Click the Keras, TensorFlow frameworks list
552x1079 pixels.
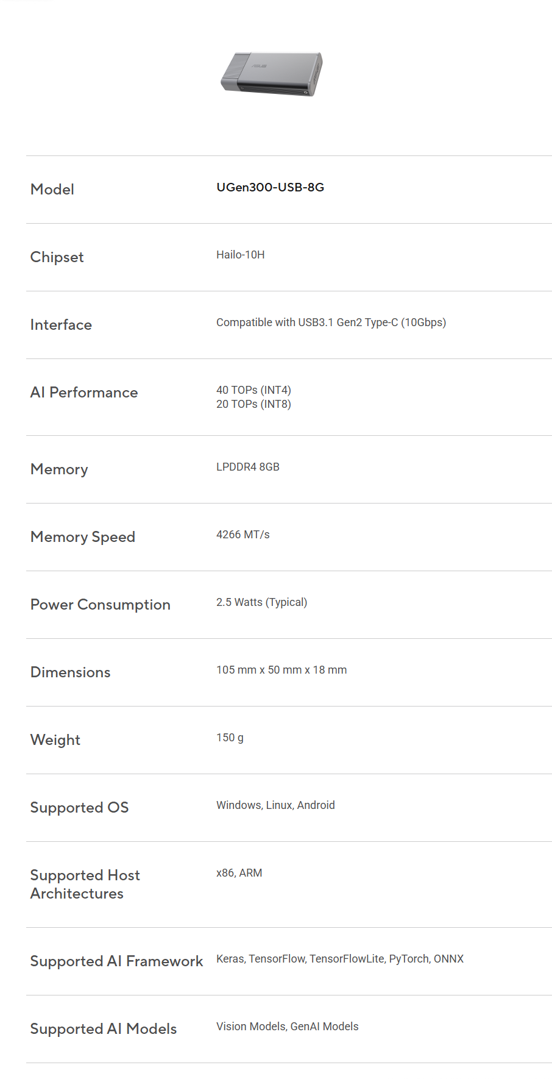tap(340, 959)
